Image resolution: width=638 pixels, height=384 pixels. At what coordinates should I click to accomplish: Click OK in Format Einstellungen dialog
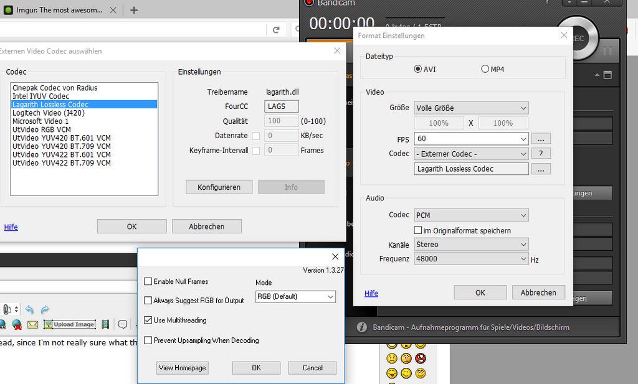(x=480, y=293)
